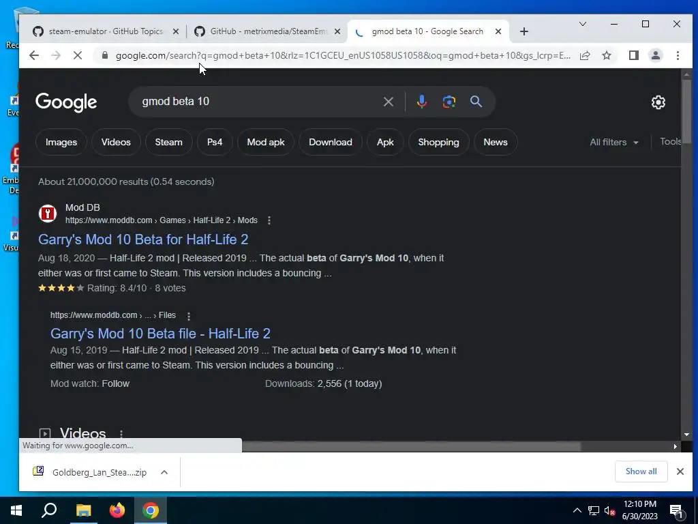Open the search Tools option
698x524 pixels.
671,142
